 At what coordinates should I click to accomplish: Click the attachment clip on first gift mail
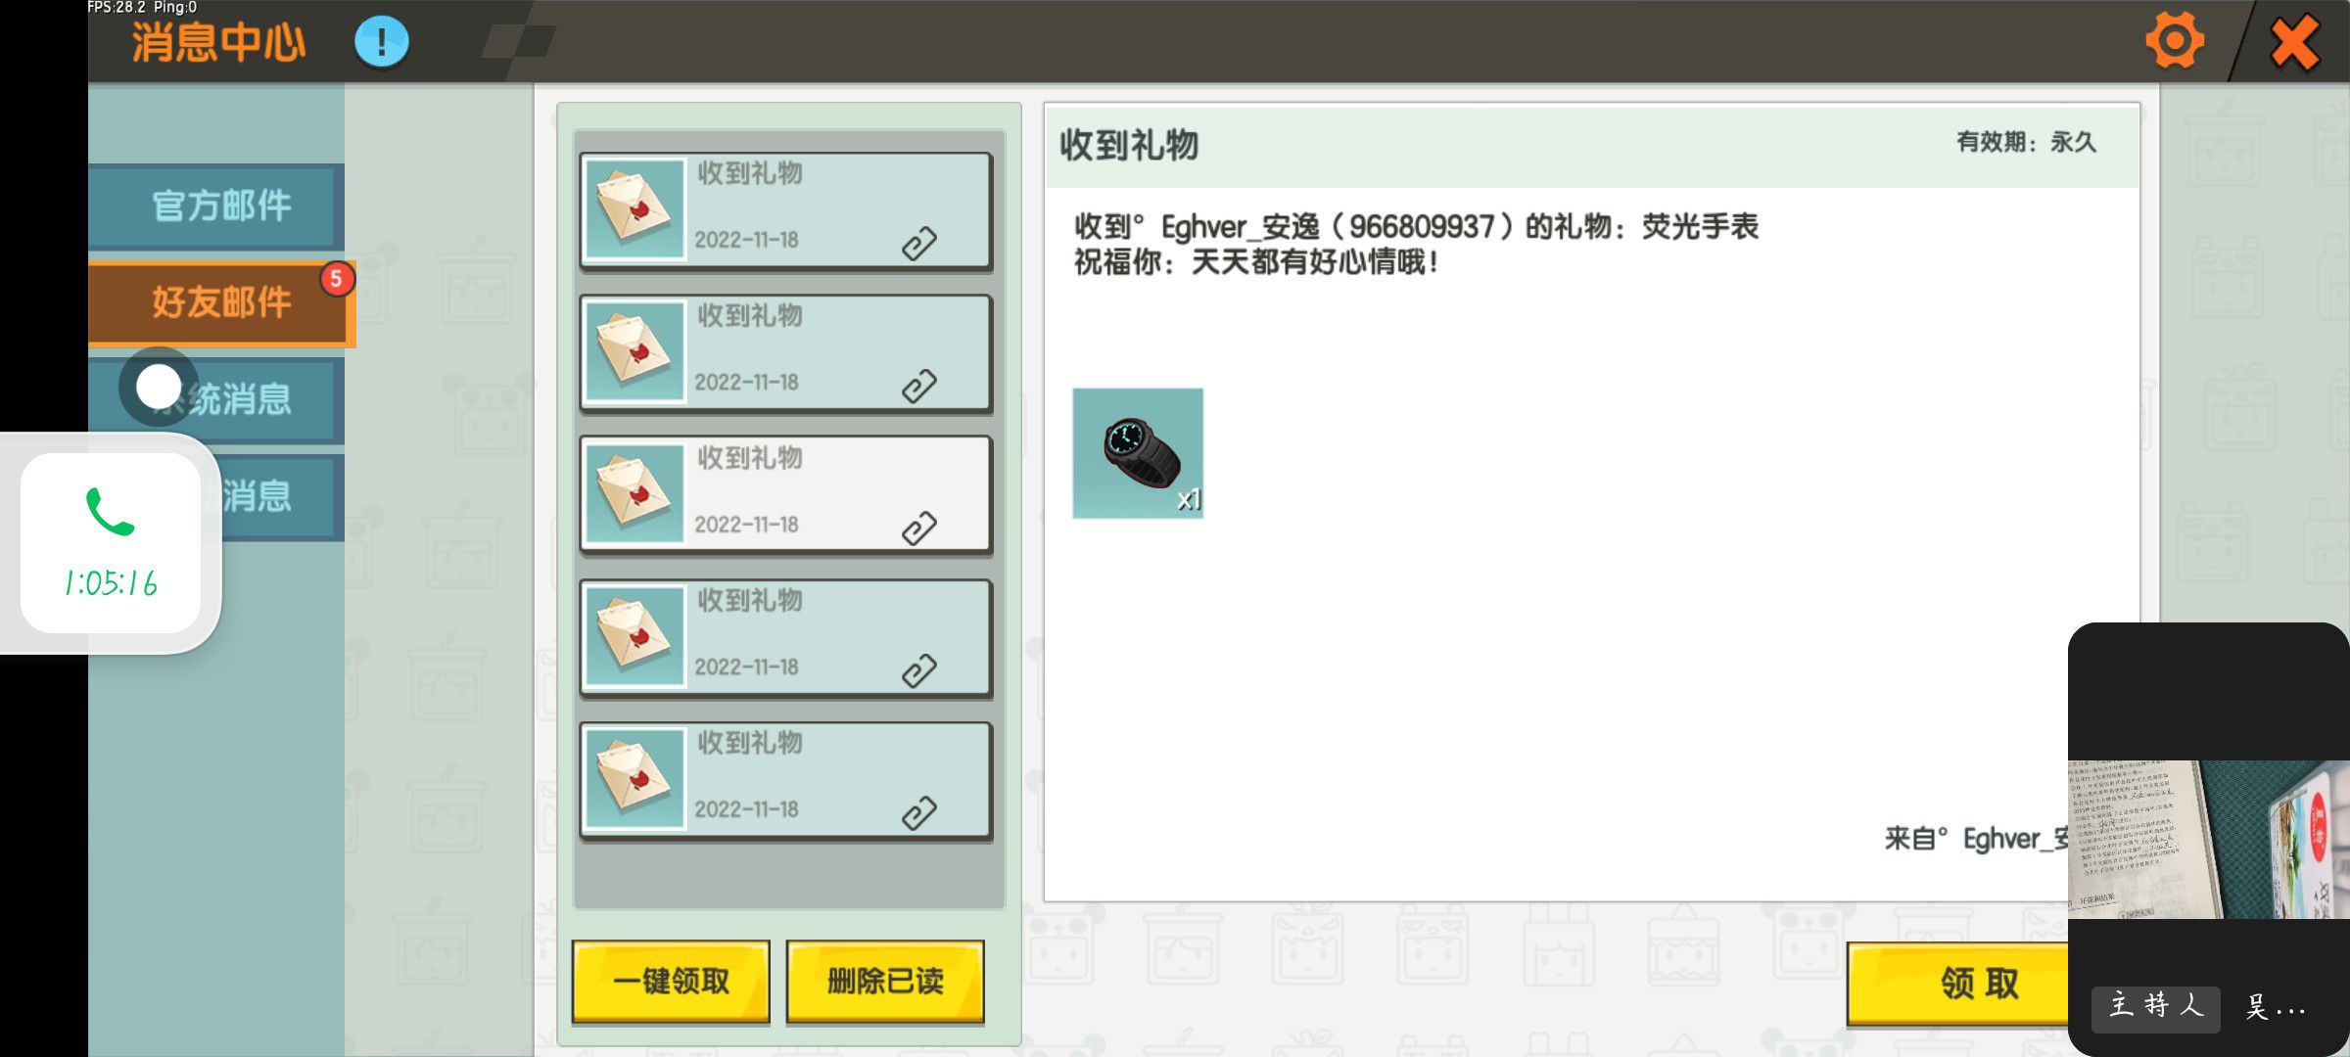pyautogui.click(x=918, y=243)
